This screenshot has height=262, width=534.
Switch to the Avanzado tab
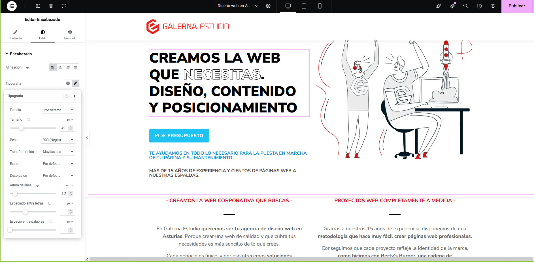tap(70, 35)
